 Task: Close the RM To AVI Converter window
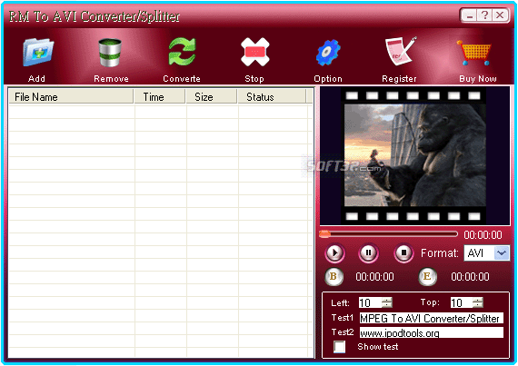[x=500, y=15]
